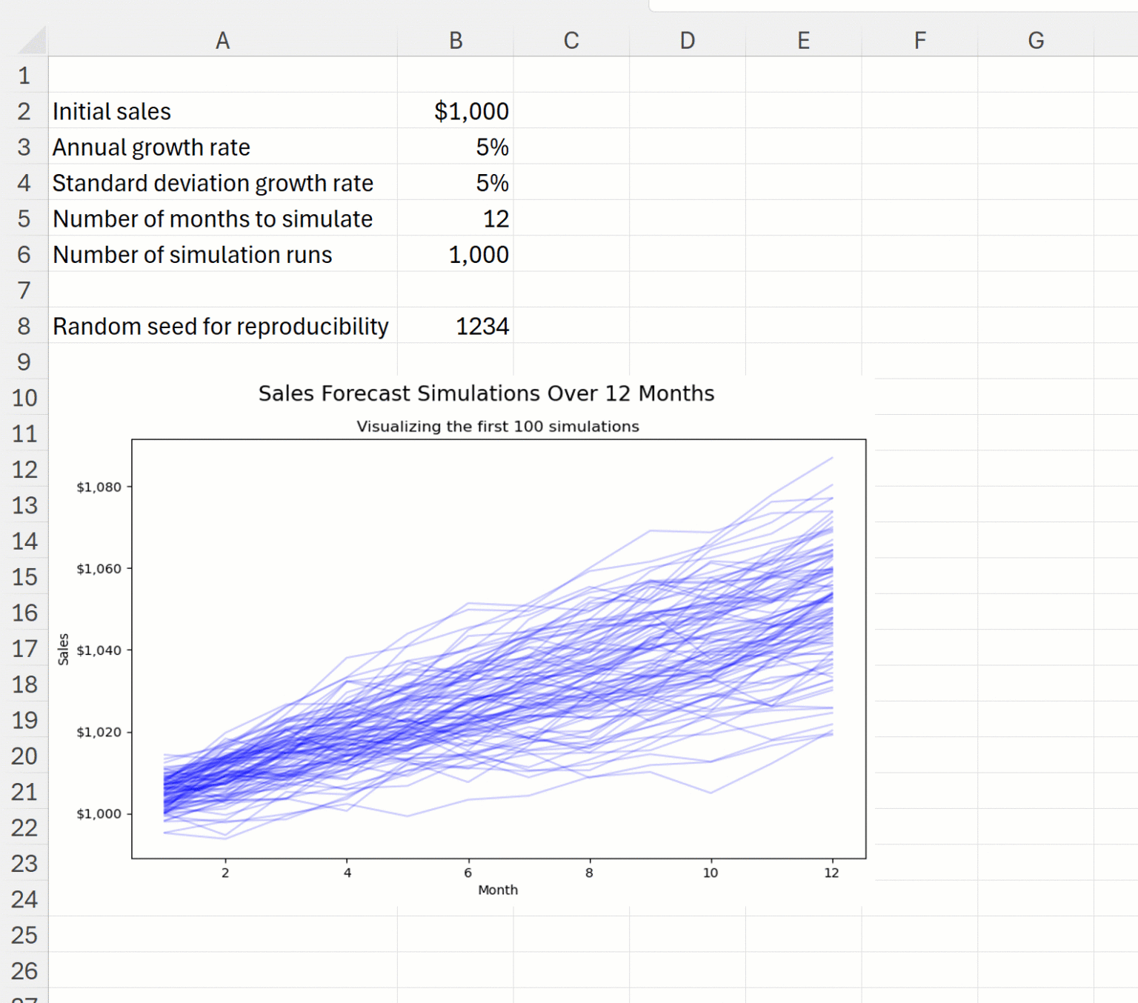
Task: Click the 'Sales' y-axis label on chart
Action: [64, 649]
